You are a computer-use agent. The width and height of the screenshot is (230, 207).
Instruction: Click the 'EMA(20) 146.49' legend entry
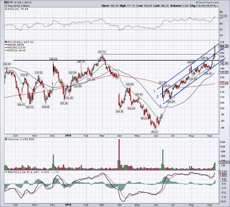16,51
